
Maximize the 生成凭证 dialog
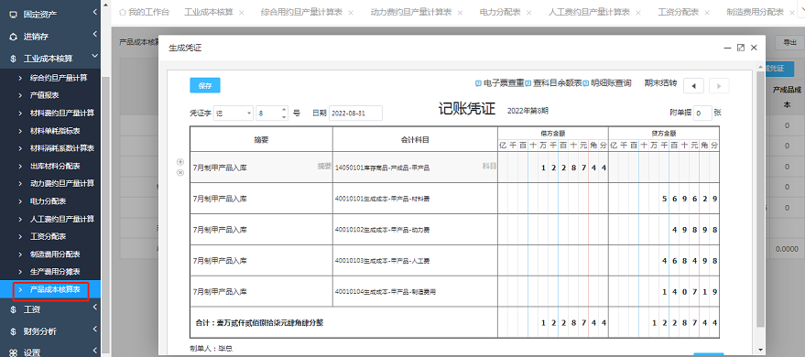coord(740,48)
